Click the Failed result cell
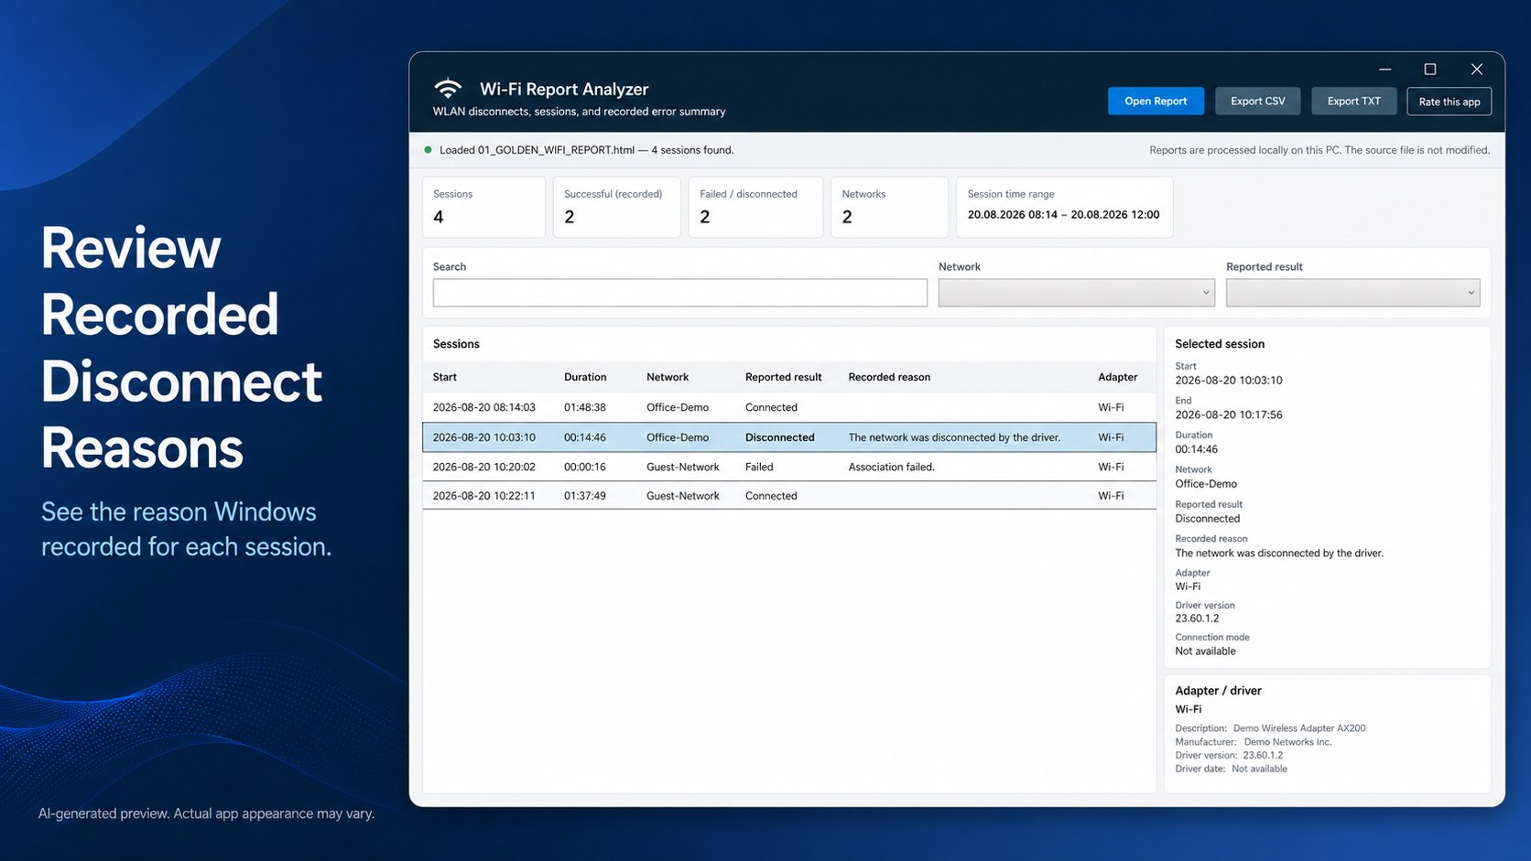The image size is (1531, 861). (759, 467)
